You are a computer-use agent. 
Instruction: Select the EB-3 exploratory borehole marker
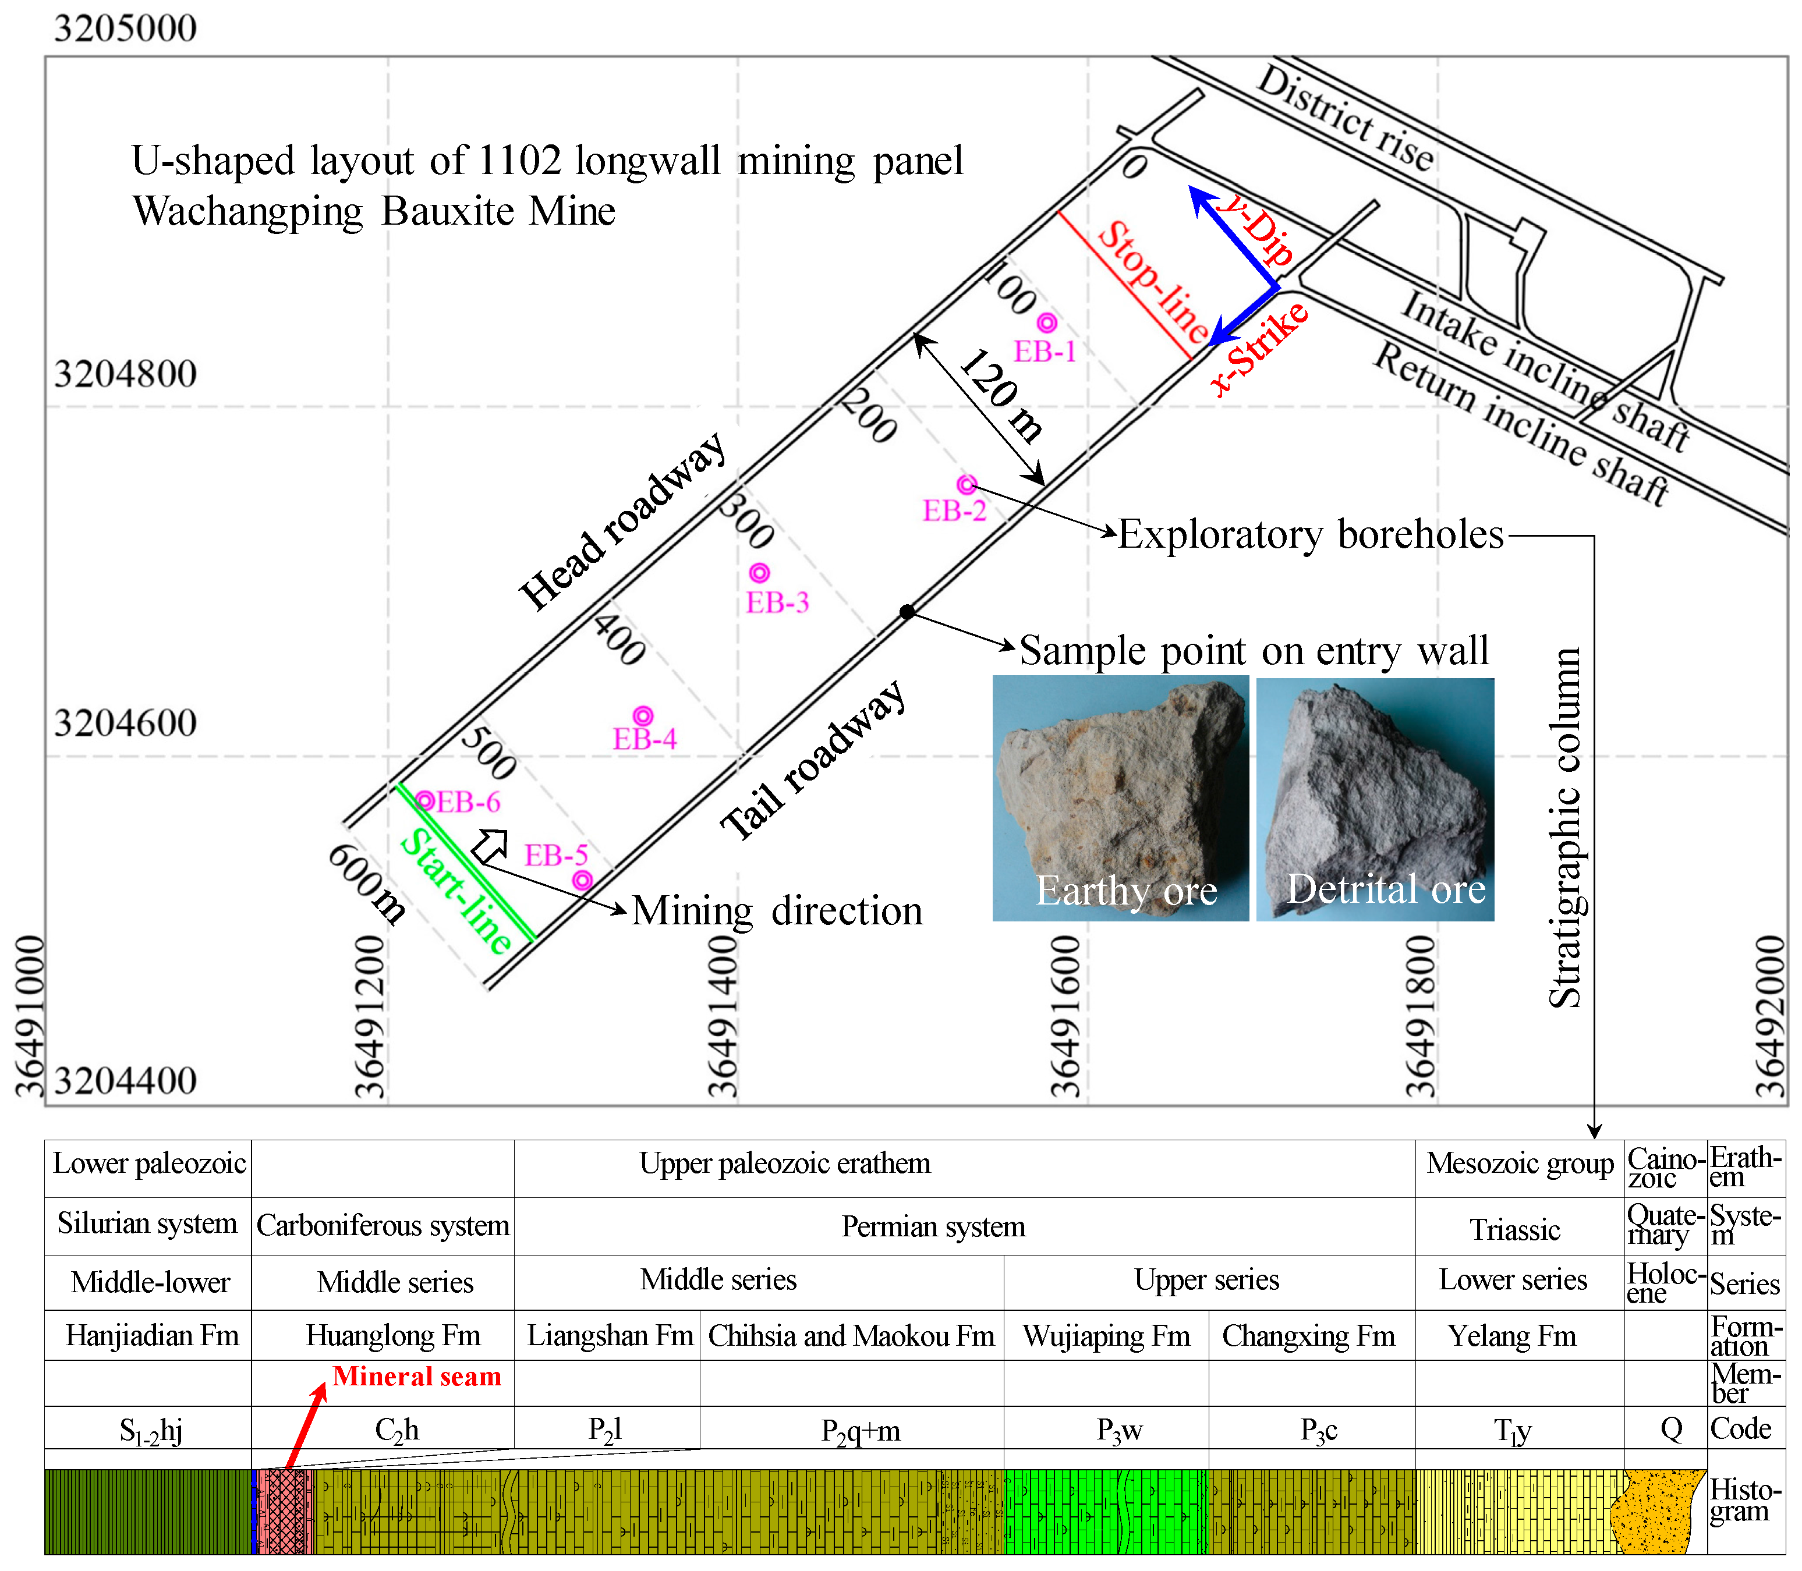759,573
